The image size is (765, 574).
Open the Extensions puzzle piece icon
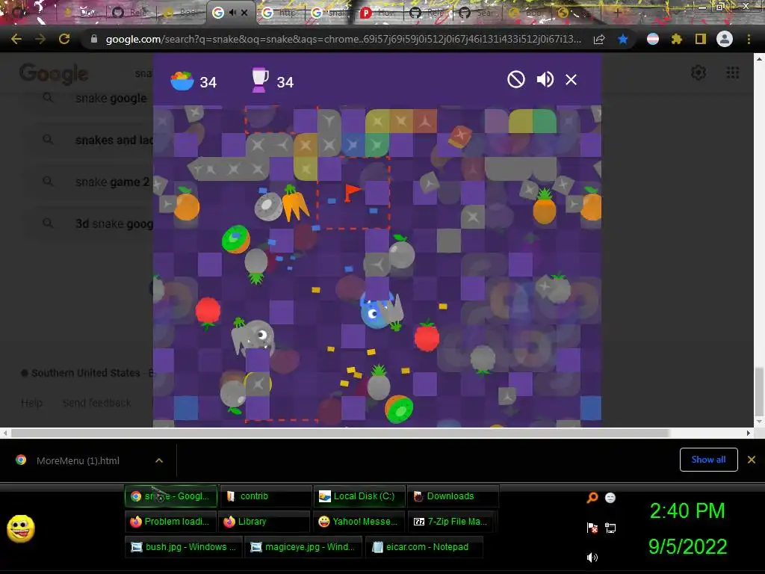(x=676, y=39)
